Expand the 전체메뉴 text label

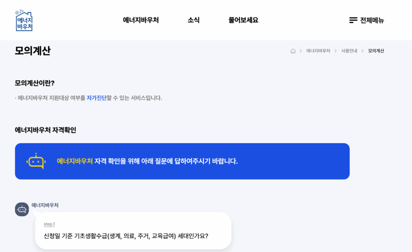(x=372, y=20)
